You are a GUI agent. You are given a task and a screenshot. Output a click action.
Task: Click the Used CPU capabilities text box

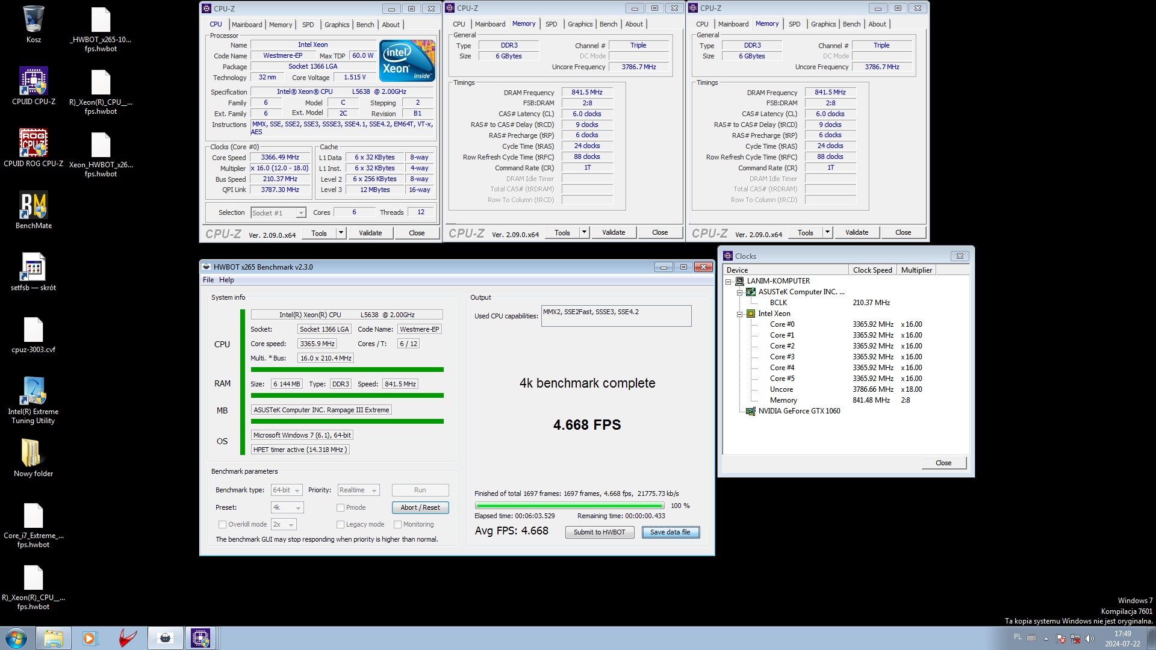click(x=616, y=316)
